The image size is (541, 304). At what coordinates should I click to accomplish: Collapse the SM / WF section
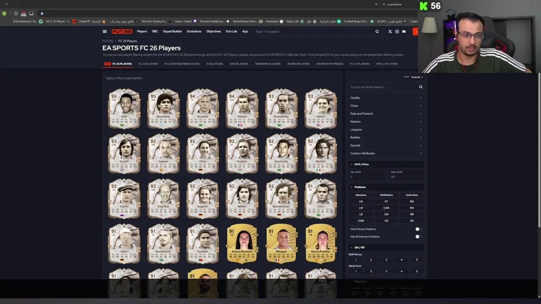[386, 247]
